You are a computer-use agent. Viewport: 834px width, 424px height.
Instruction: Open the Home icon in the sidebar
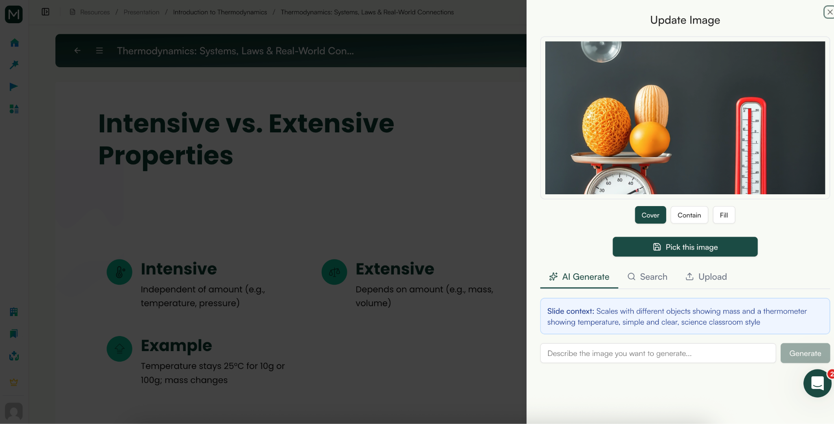coord(13,42)
